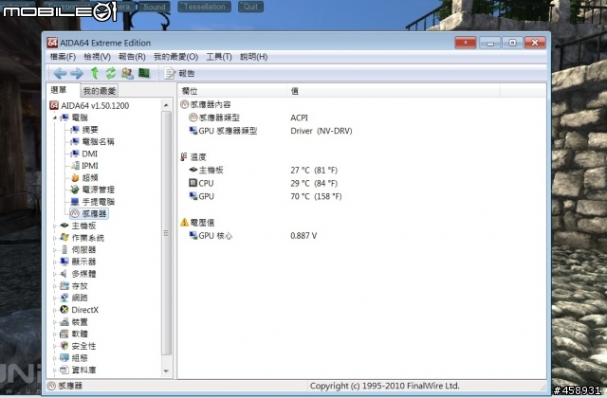Click the 組態 configuration icon in tree
The height and width of the screenshot is (398, 607).
(x=64, y=358)
